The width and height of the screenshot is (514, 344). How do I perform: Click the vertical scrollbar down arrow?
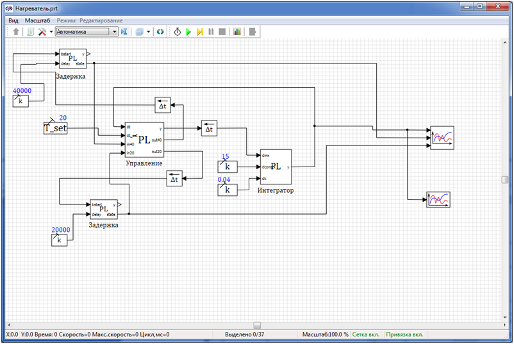coord(505,318)
